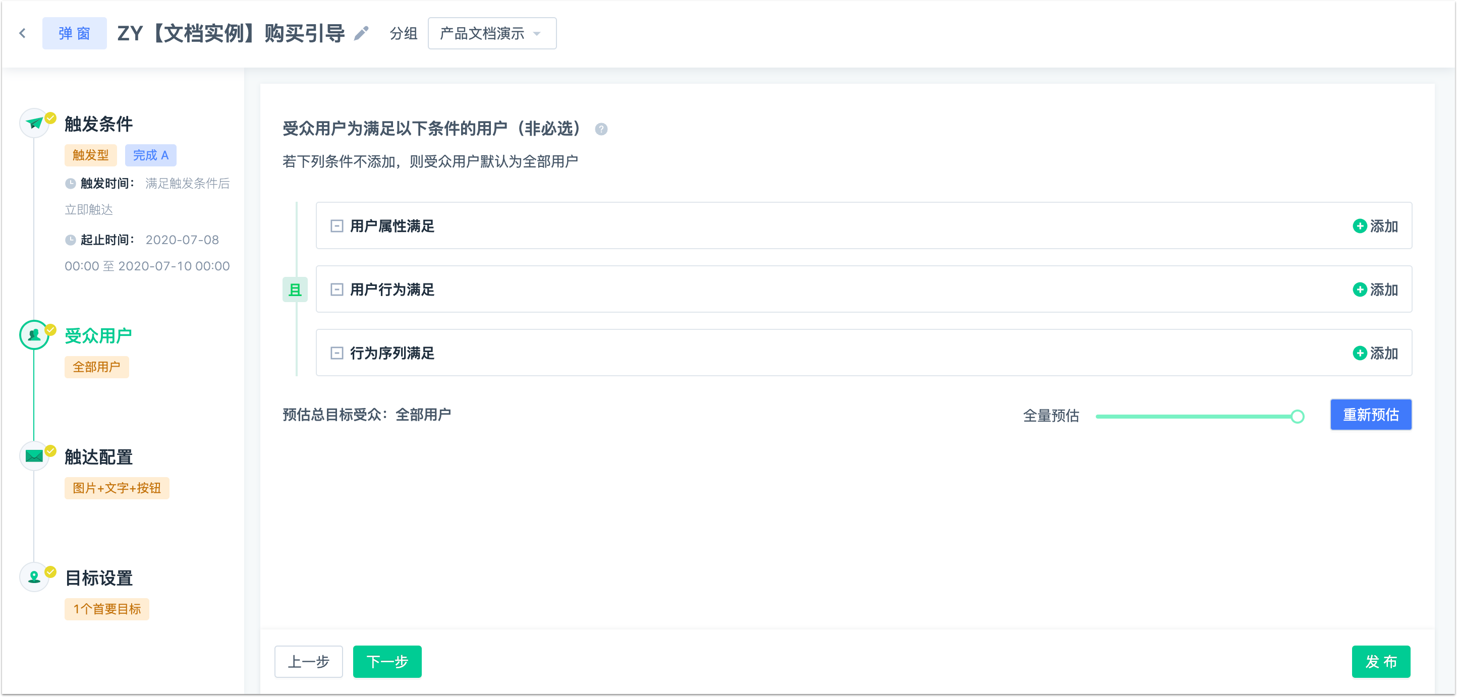Go to previous step with 上一步

[x=309, y=661]
